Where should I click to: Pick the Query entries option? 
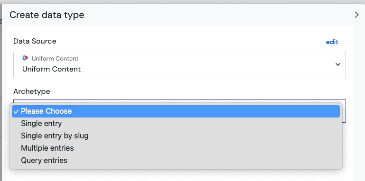coord(176,160)
